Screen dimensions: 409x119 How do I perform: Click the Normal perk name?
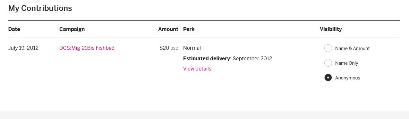(x=192, y=48)
